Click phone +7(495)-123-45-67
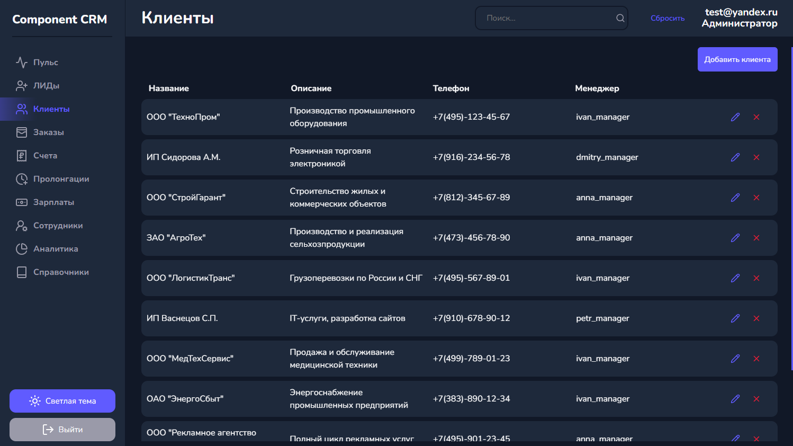Screen dimensions: 793x446 click(x=471, y=117)
